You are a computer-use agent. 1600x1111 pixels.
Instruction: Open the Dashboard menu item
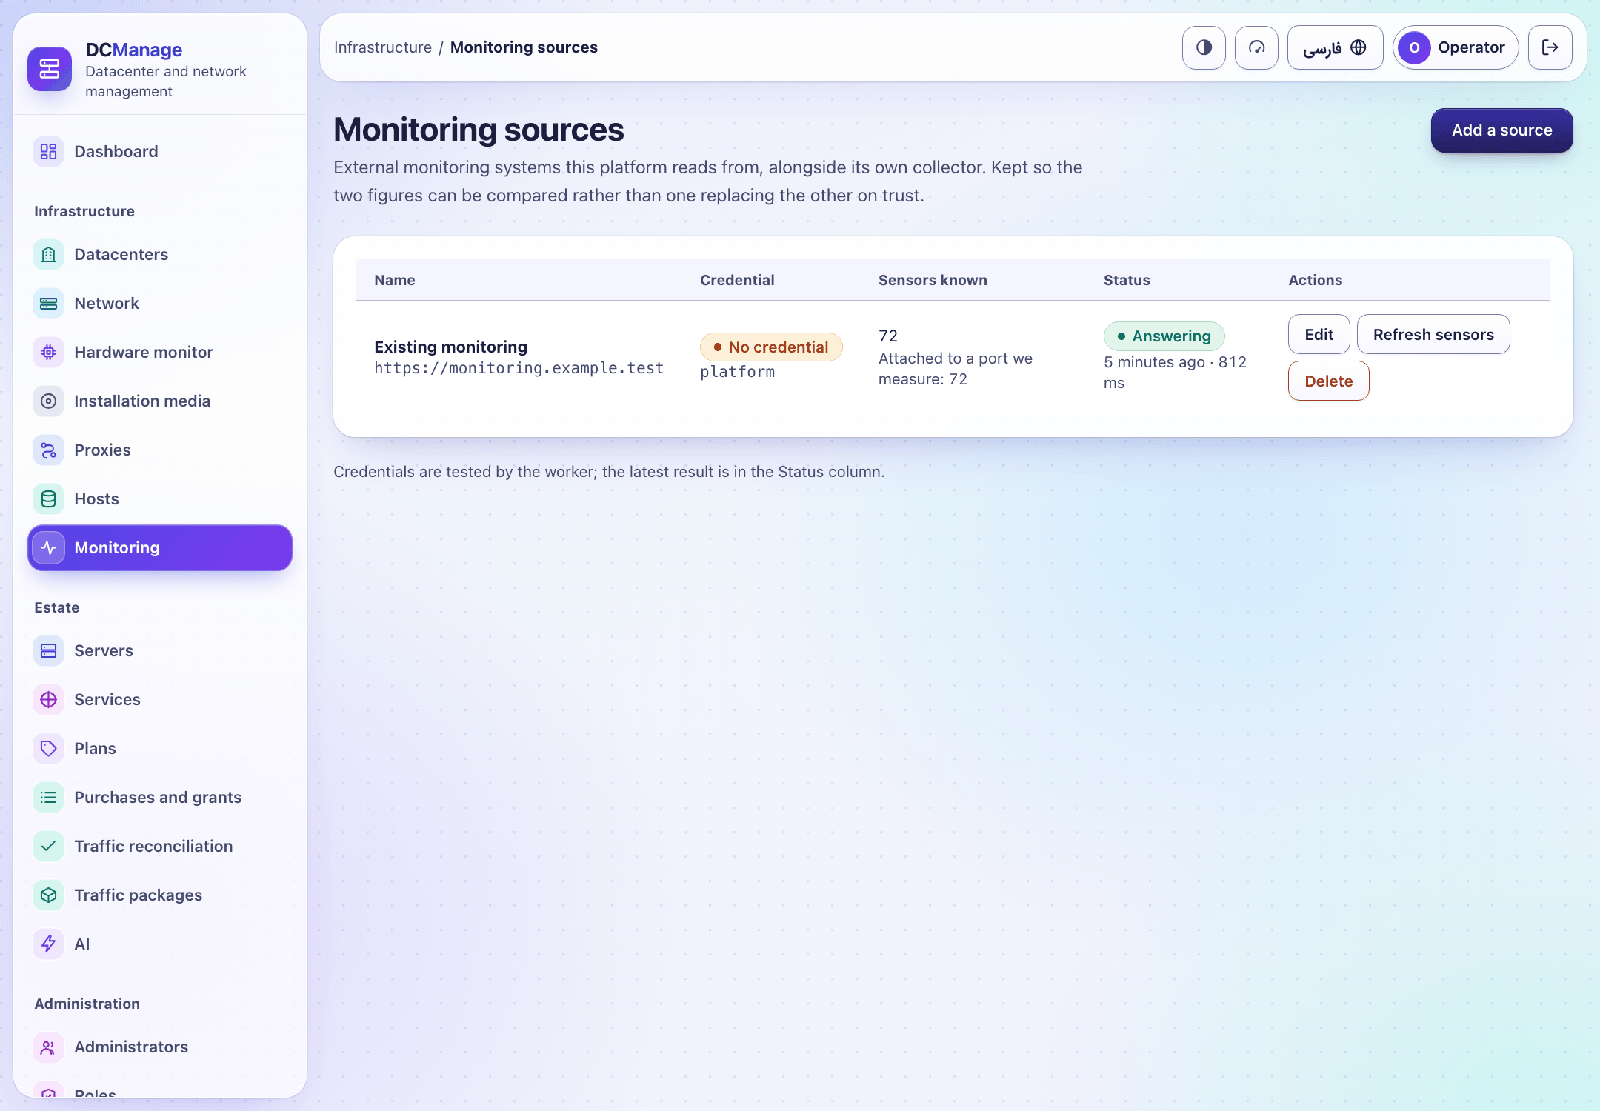(160, 152)
